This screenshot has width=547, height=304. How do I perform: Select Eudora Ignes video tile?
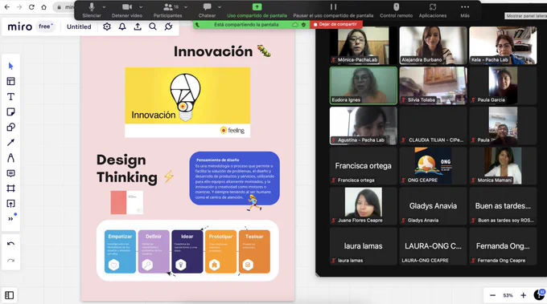point(363,86)
